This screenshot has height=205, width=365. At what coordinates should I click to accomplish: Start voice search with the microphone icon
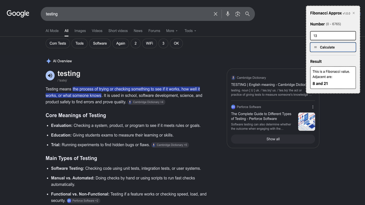pos(228,14)
